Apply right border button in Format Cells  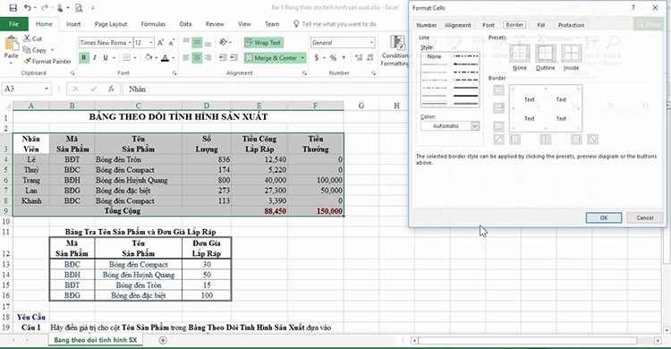tap(576, 140)
